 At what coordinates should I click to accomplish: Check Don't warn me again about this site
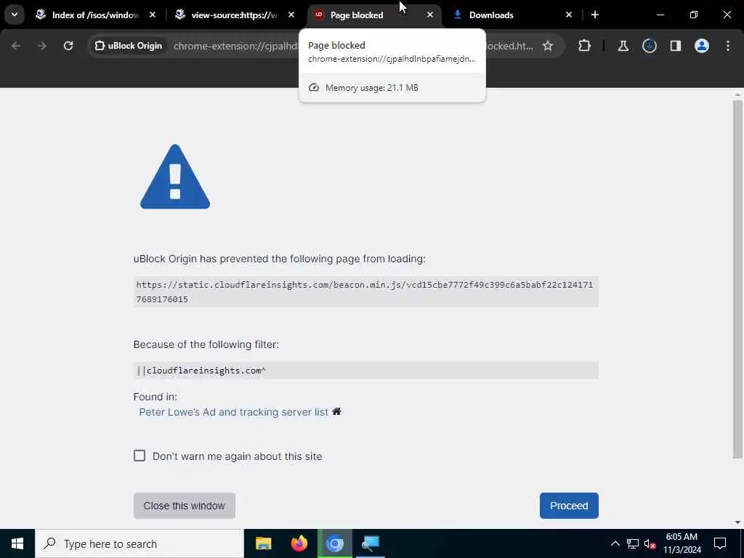click(x=139, y=456)
